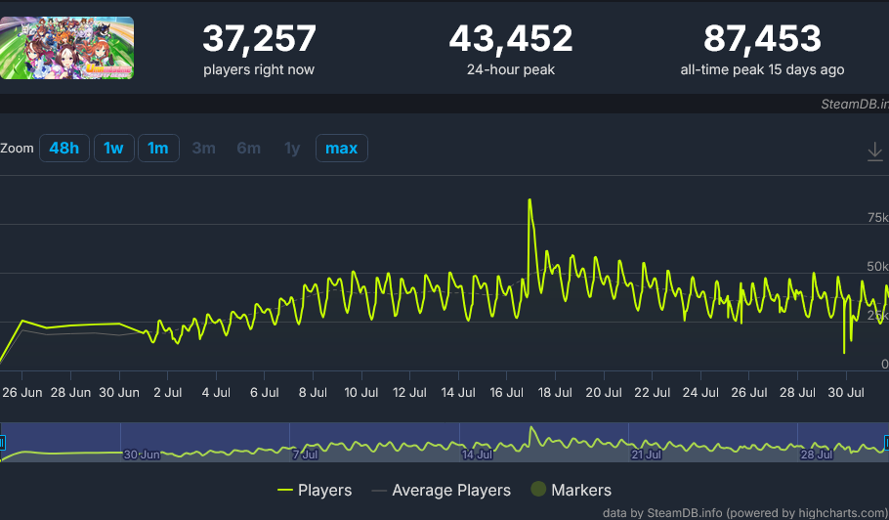
Task: Toggle the Markers legend item
Action: [570, 490]
